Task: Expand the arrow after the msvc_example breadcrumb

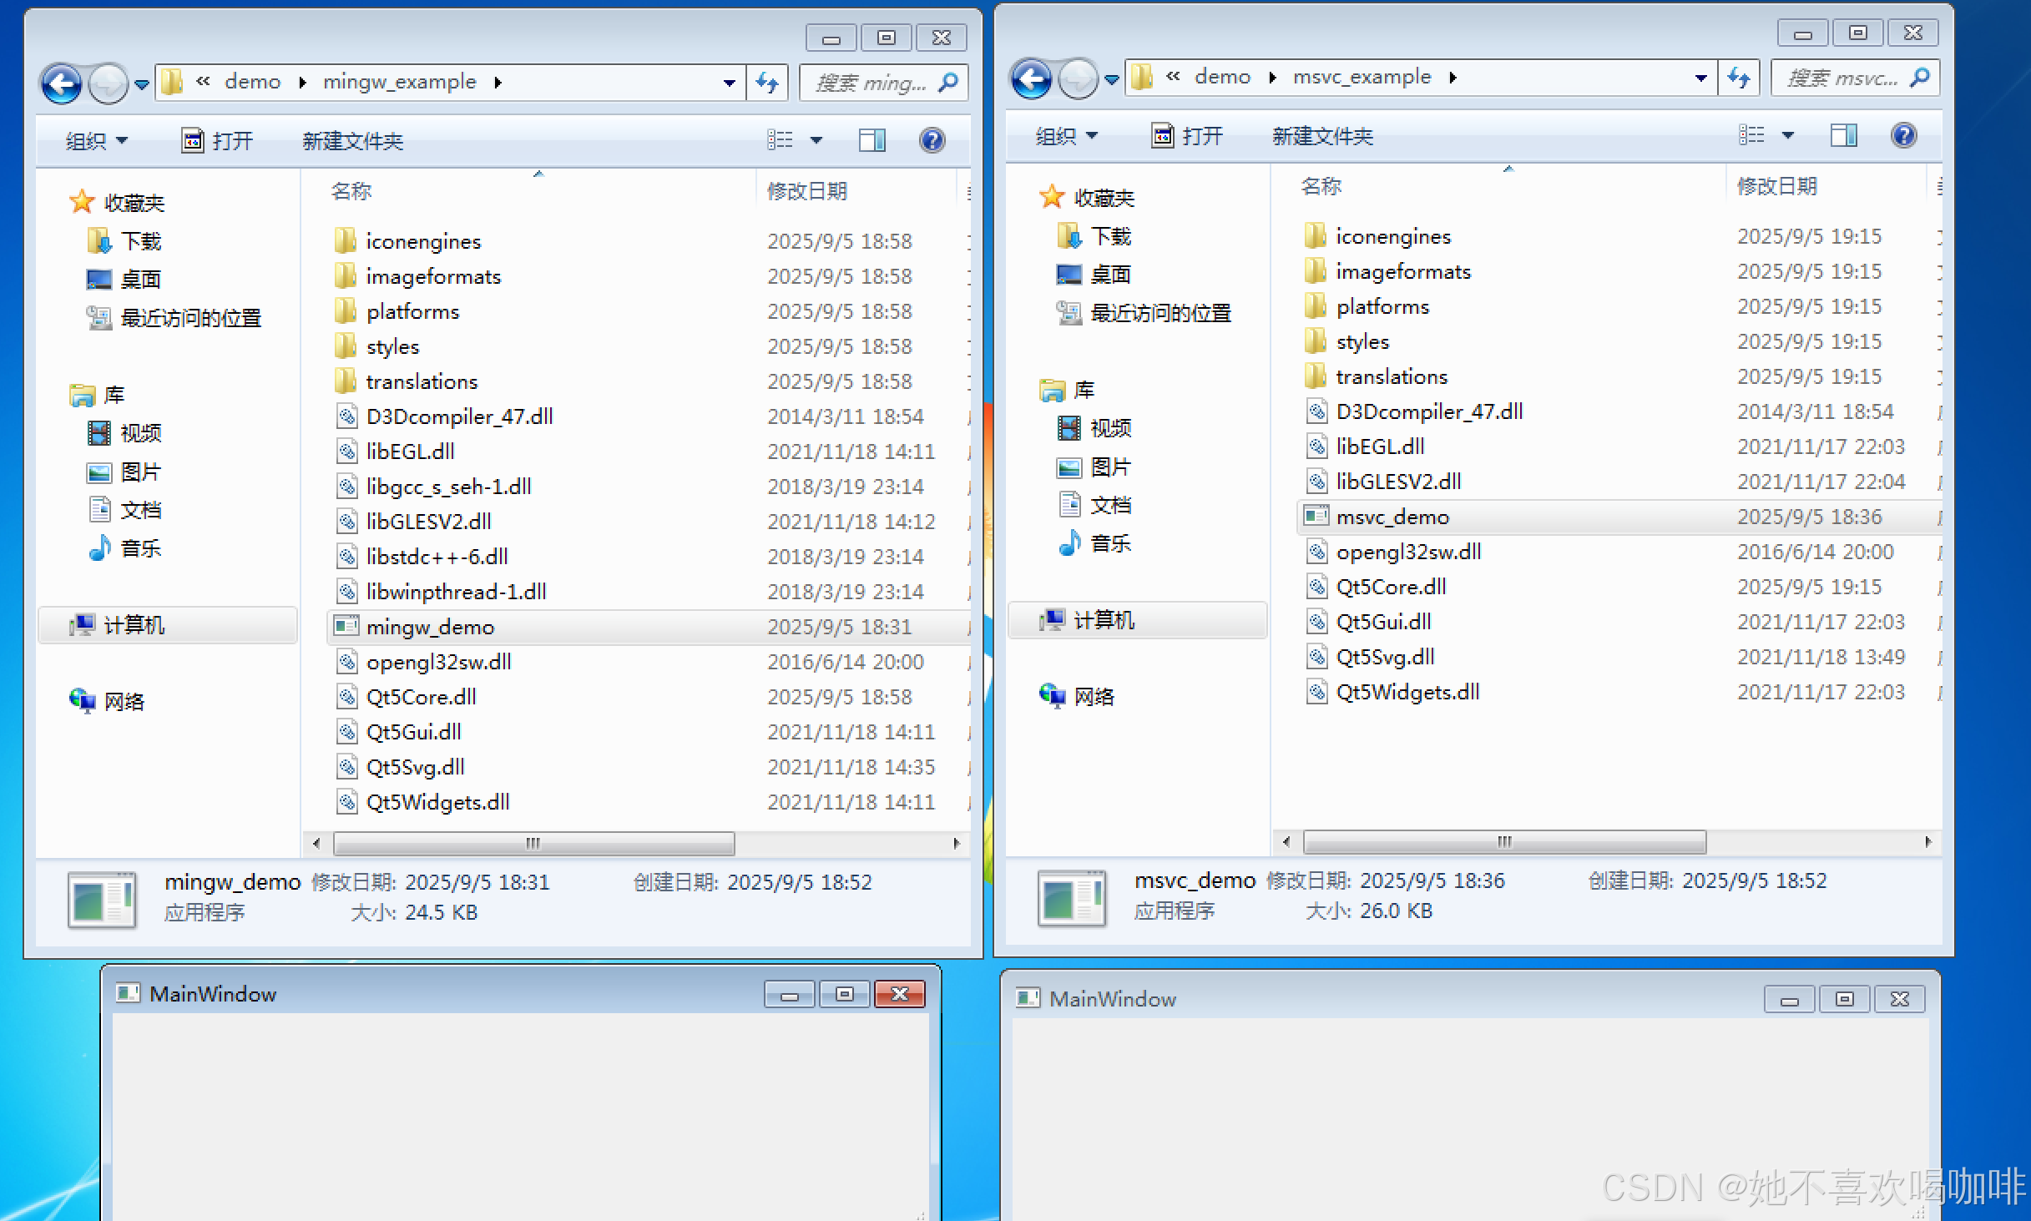Action: [x=1453, y=77]
